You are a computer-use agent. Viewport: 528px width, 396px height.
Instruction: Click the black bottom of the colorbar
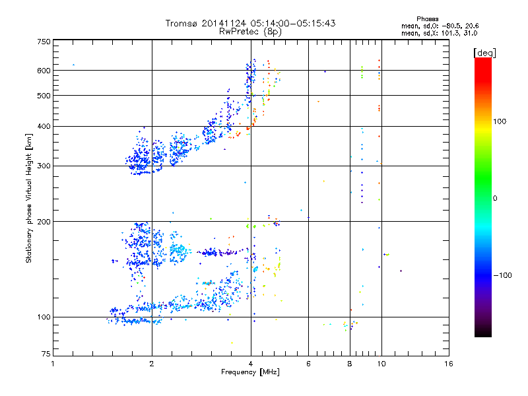coord(483,332)
